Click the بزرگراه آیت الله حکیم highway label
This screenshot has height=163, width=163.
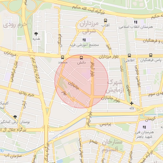[89, 10]
